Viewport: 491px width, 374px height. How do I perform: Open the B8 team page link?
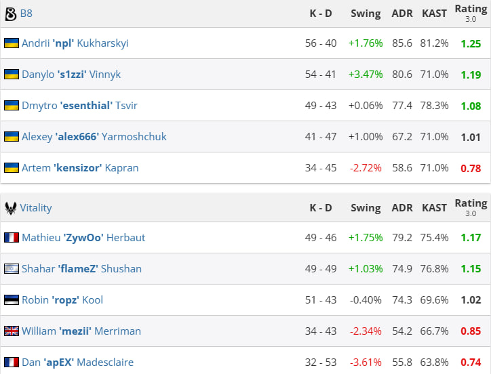pyautogui.click(x=26, y=14)
